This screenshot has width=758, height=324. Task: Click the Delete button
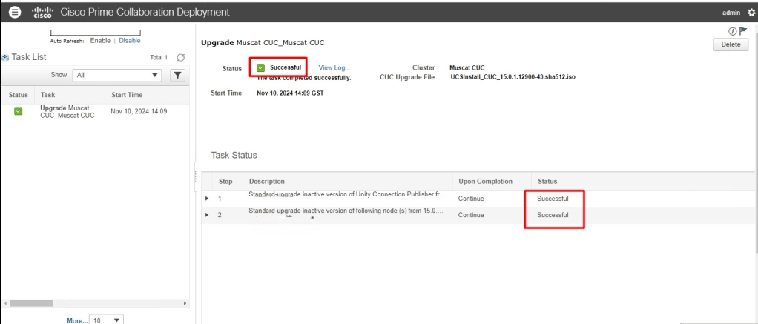tap(730, 45)
